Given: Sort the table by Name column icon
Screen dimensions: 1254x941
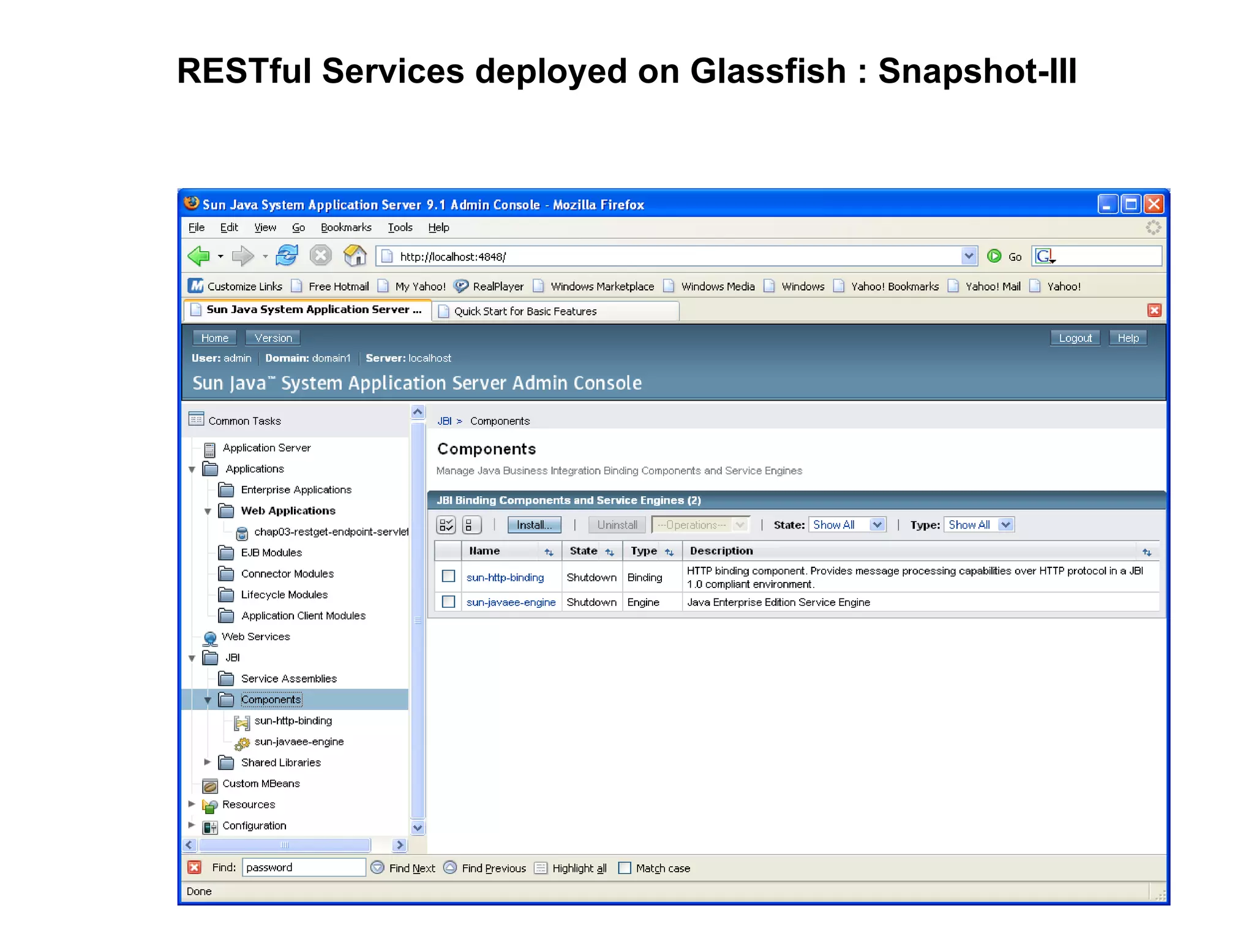Looking at the screenshot, I should [549, 552].
